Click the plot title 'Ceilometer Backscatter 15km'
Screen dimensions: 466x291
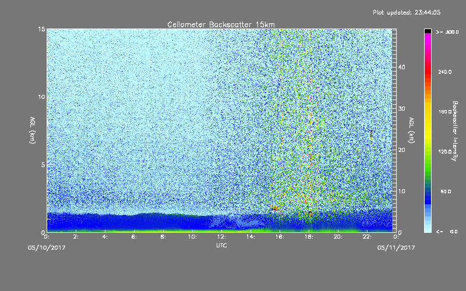click(x=221, y=24)
